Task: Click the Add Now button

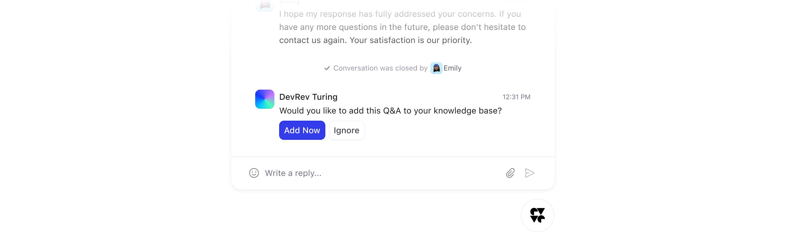Action: click(302, 130)
